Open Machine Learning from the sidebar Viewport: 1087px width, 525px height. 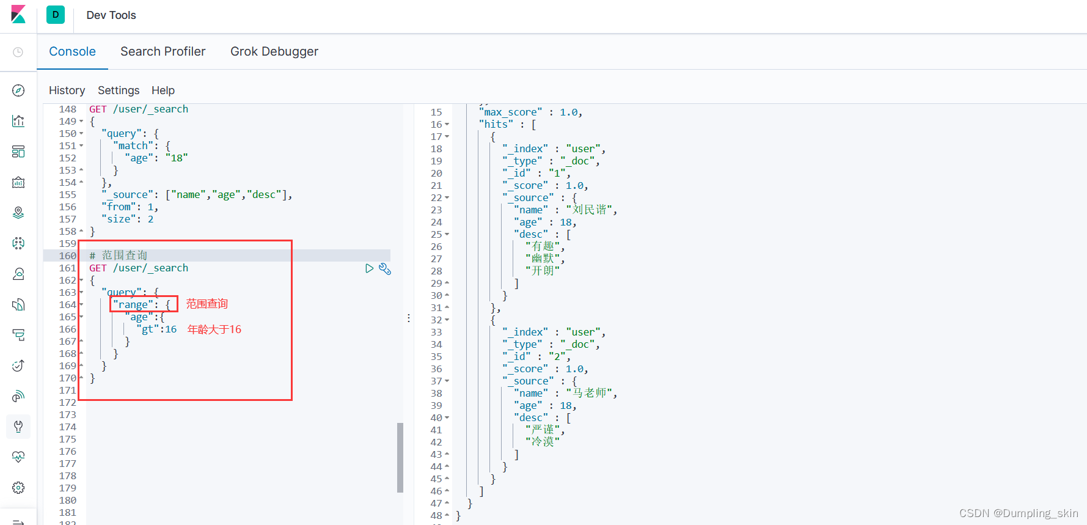(x=18, y=243)
